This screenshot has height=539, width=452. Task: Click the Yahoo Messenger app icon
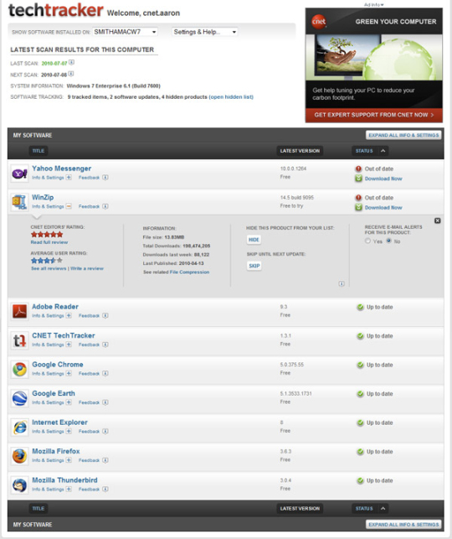(19, 174)
